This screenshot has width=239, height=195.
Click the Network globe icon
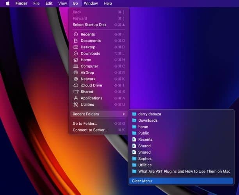[76, 79]
